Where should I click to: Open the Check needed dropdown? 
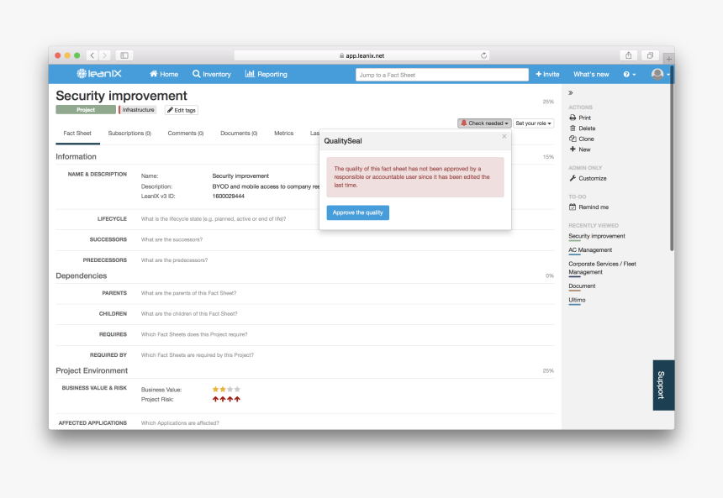484,123
